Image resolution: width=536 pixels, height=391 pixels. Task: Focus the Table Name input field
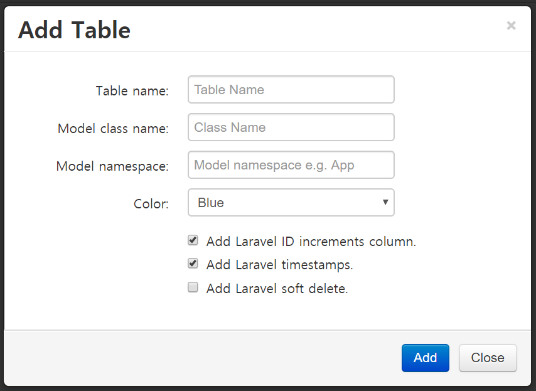pyautogui.click(x=291, y=90)
